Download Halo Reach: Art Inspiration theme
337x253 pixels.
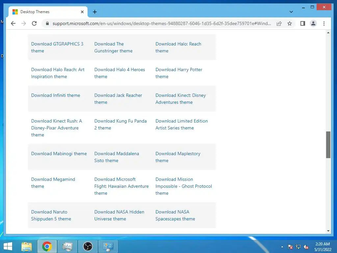click(58, 73)
